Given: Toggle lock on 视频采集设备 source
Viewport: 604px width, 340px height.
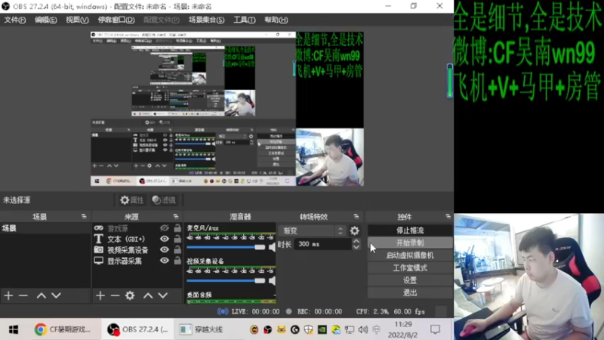Looking at the screenshot, I should point(177,250).
